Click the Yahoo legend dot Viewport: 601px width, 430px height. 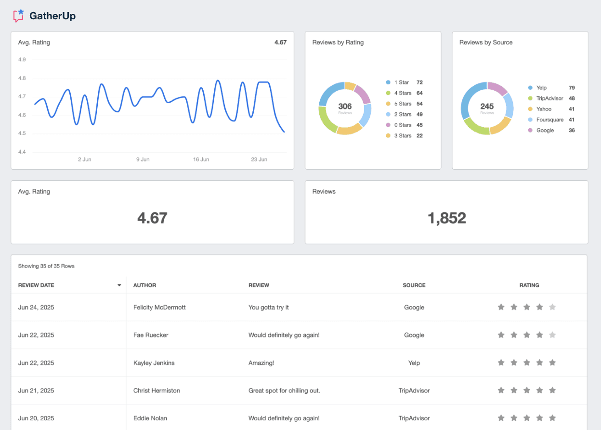[531, 108]
